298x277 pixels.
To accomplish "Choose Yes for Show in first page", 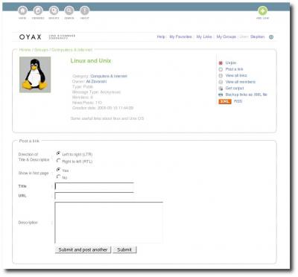I will (58, 170).
